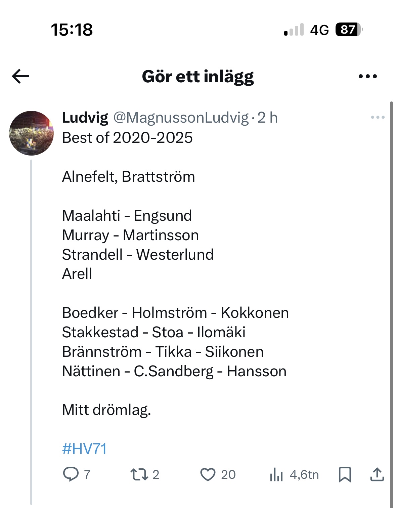The image size is (396, 508).
Task: Tap the battery indicator showing 87
Action: click(x=349, y=30)
